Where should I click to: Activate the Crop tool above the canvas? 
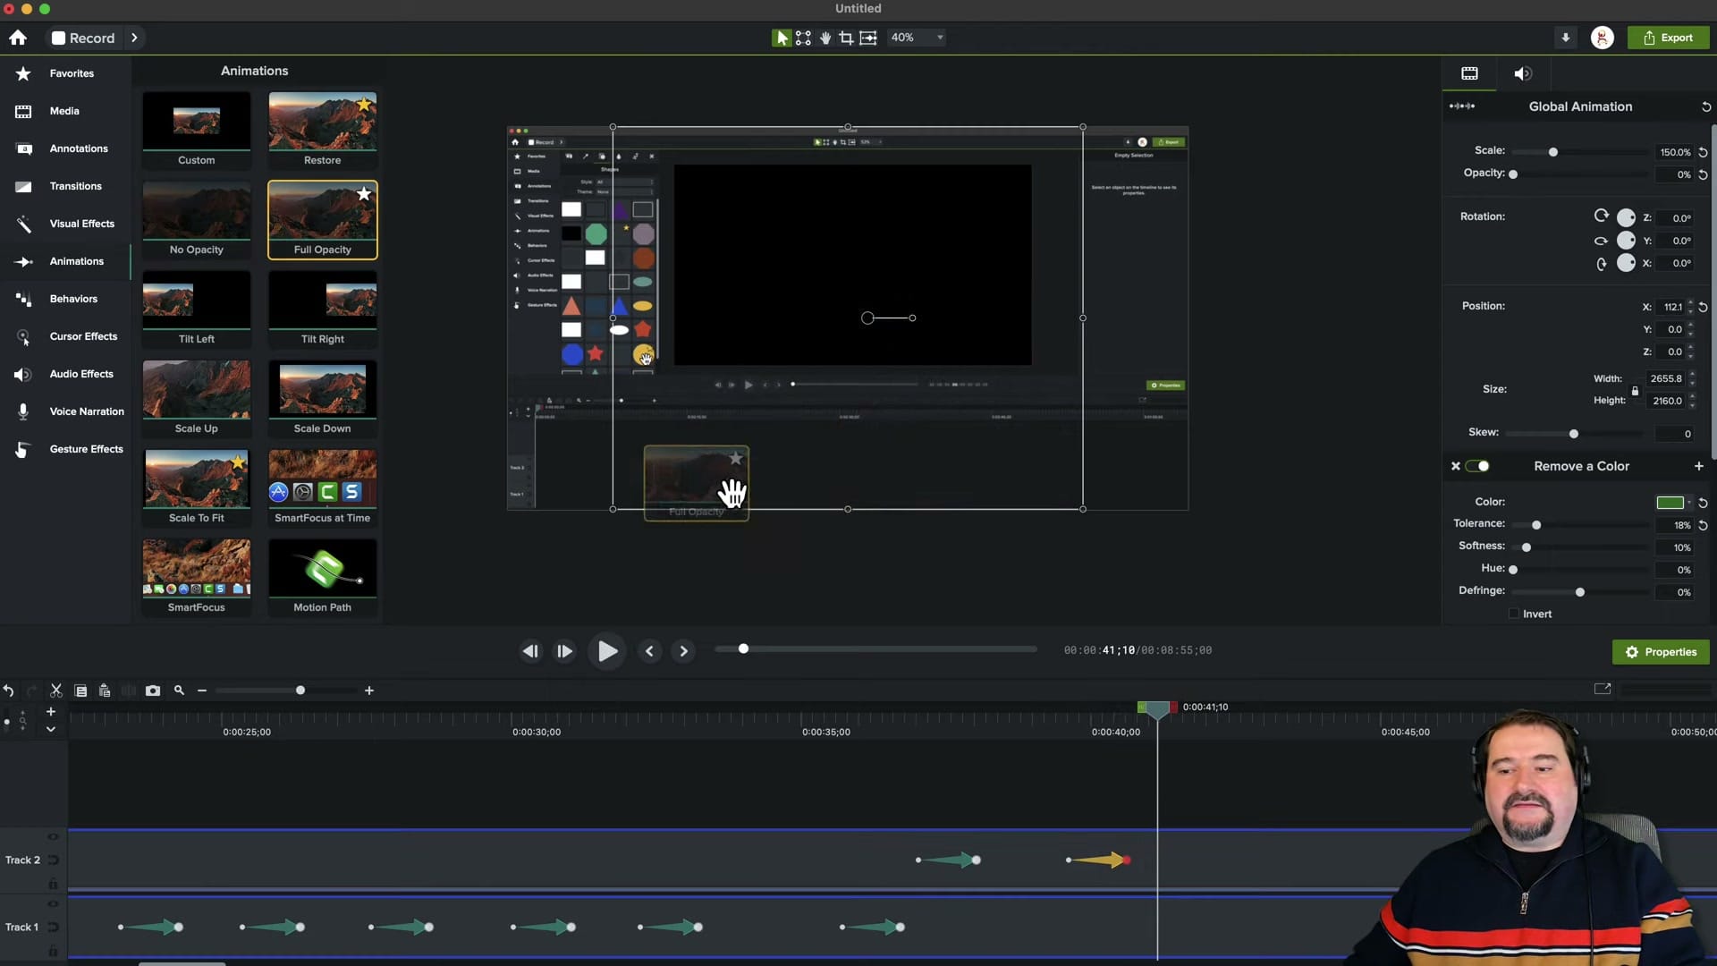click(x=846, y=38)
